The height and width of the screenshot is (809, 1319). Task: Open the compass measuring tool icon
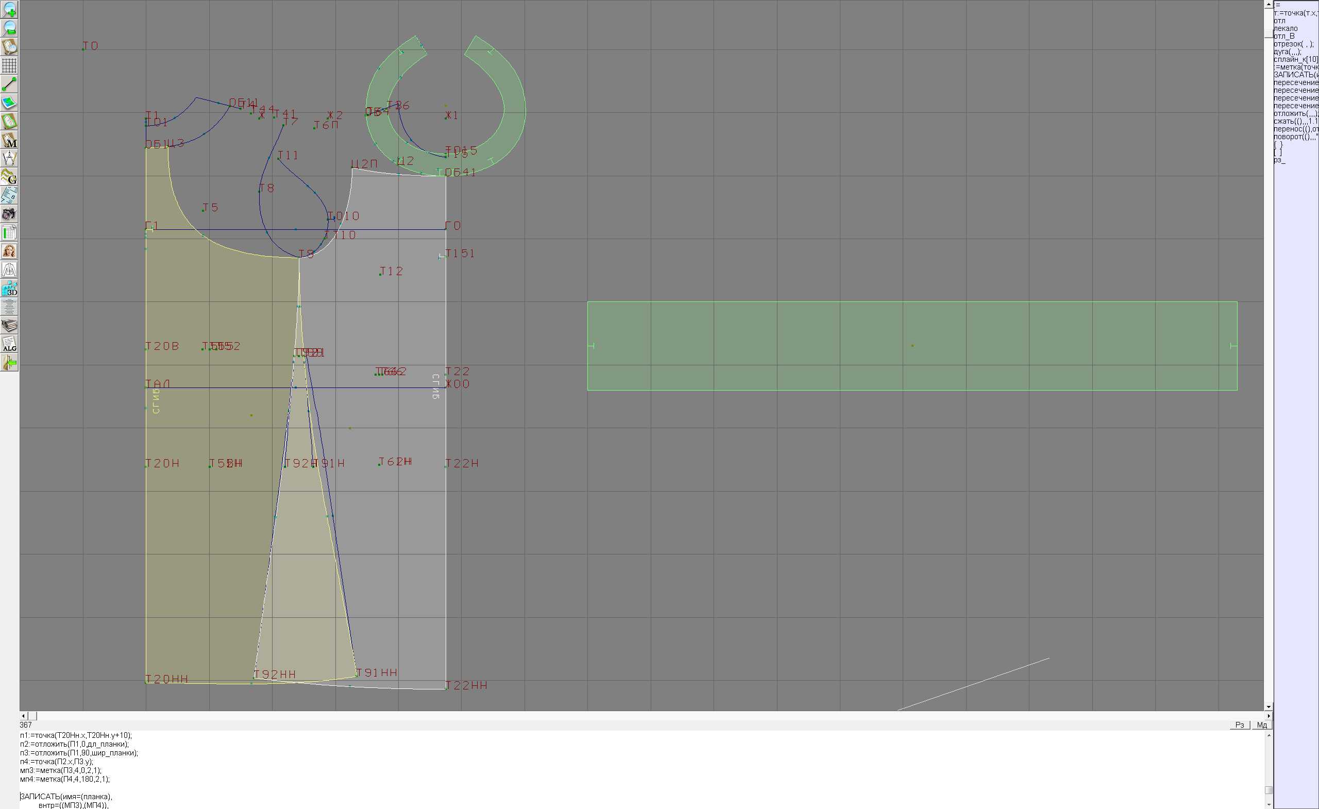9,159
